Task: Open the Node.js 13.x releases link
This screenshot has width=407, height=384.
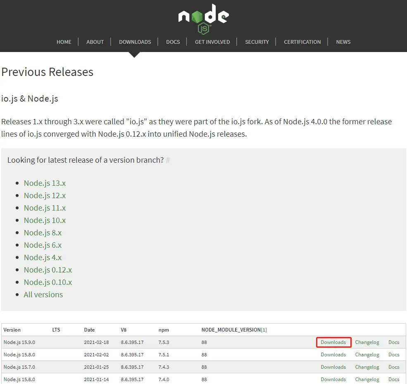Action: point(45,183)
